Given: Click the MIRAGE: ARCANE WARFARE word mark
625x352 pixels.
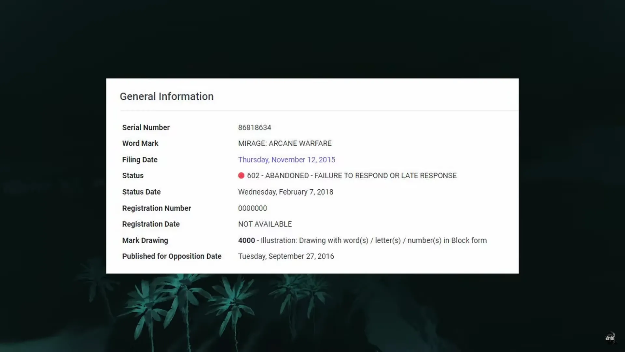Looking at the screenshot, I should 285,143.
